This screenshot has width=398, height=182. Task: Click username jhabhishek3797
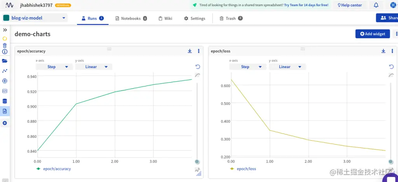[36, 5]
